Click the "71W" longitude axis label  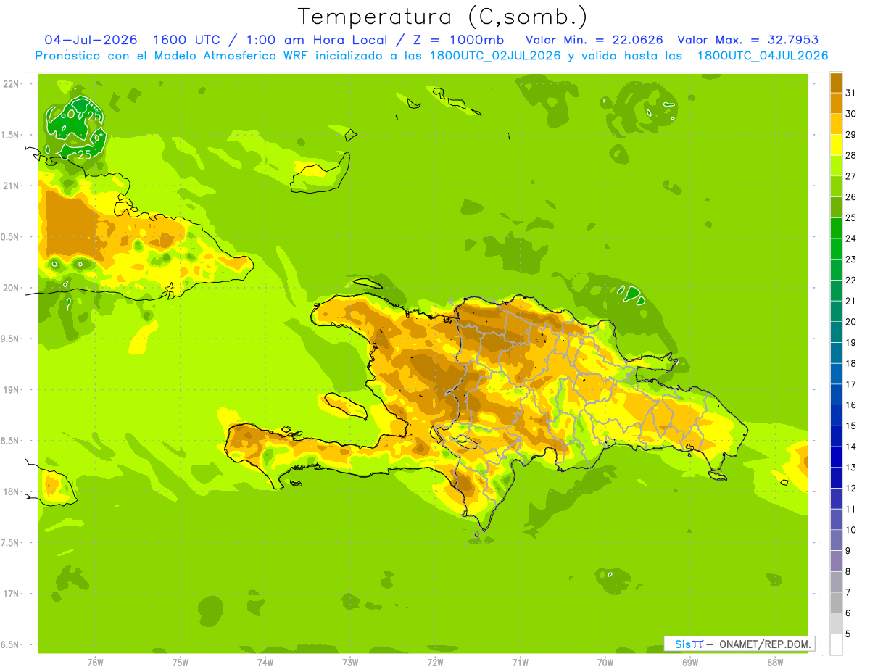click(x=520, y=662)
